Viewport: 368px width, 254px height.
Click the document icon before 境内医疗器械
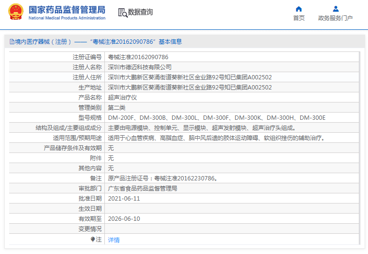pos(12,42)
